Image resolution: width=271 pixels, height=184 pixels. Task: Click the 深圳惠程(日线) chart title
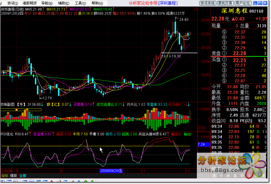tap(13, 9)
